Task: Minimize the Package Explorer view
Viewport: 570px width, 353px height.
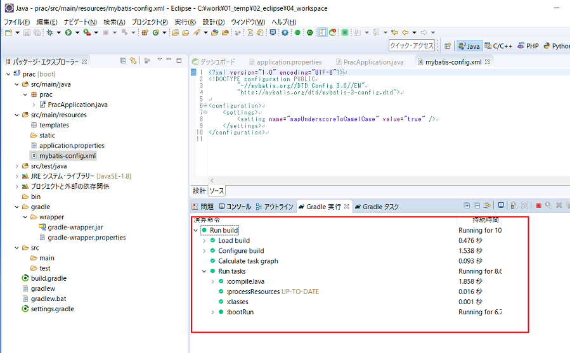Action: 169,60
